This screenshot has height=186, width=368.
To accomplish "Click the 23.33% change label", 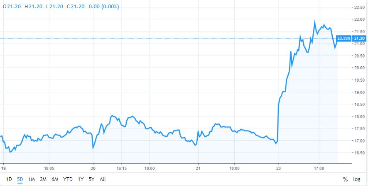I will (343, 39).
